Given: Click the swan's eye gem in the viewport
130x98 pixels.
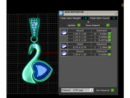Looking at the screenshot, I should 34,46.
